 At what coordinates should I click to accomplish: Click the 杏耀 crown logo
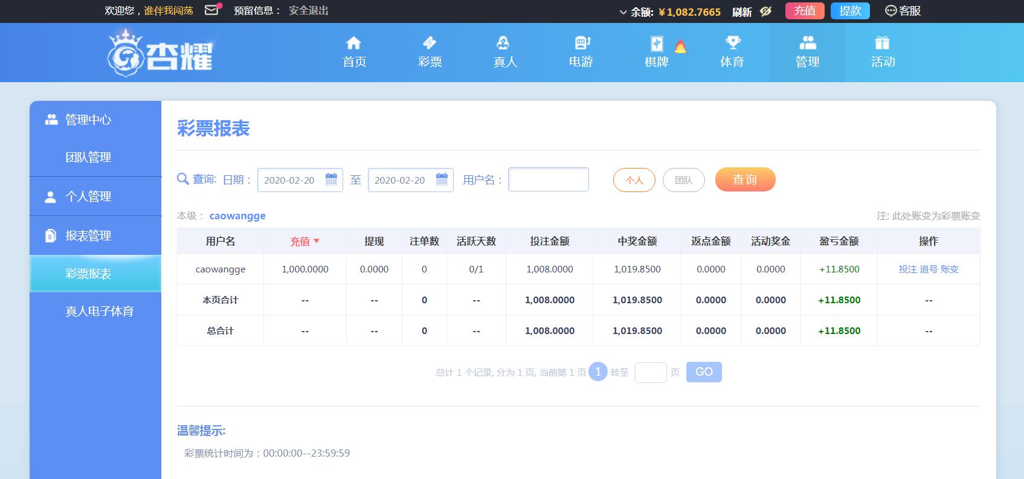160,54
